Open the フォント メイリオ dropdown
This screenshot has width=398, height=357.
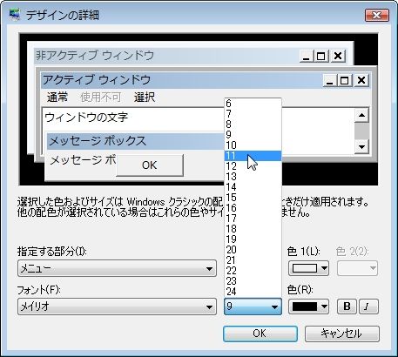(117, 306)
